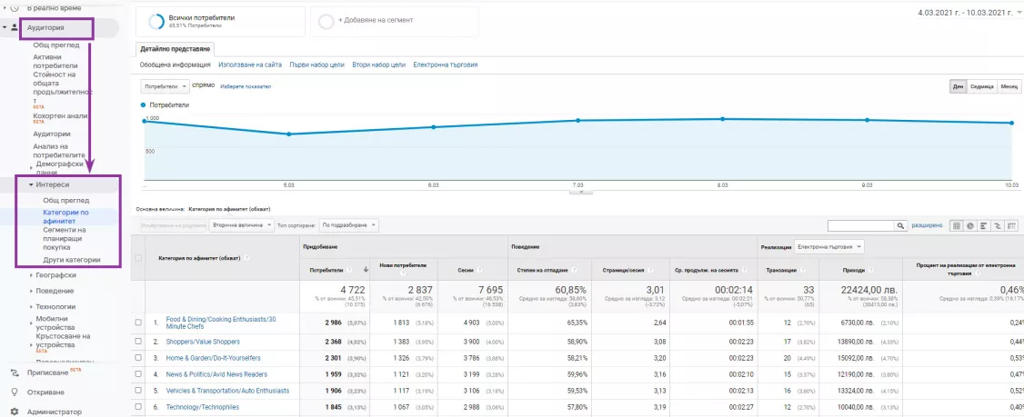Tick the Food & Dining row checkbox
The height and width of the screenshot is (417, 1024).
tap(138, 323)
